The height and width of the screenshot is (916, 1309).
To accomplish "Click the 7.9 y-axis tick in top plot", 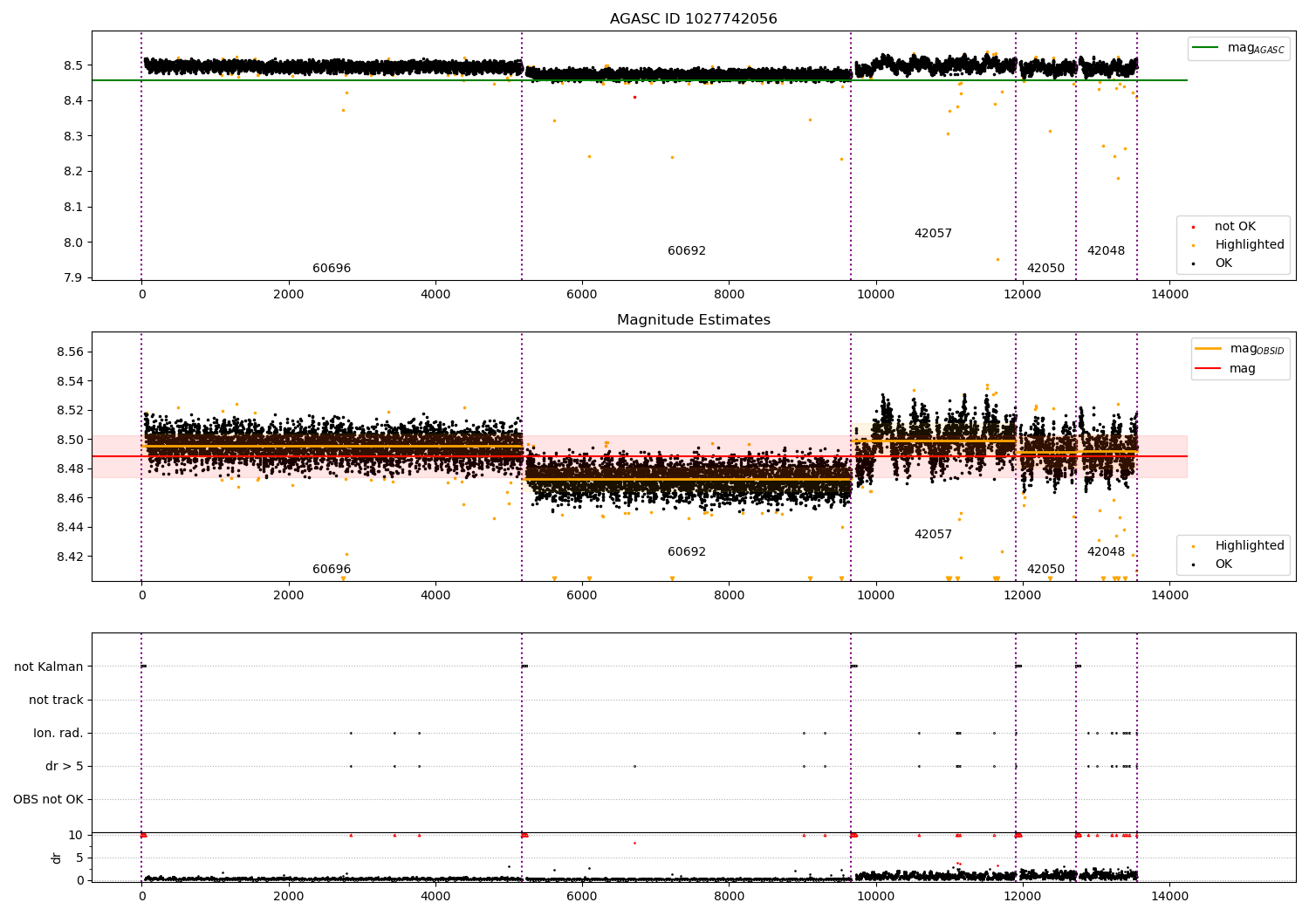I will tap(73, 278).
